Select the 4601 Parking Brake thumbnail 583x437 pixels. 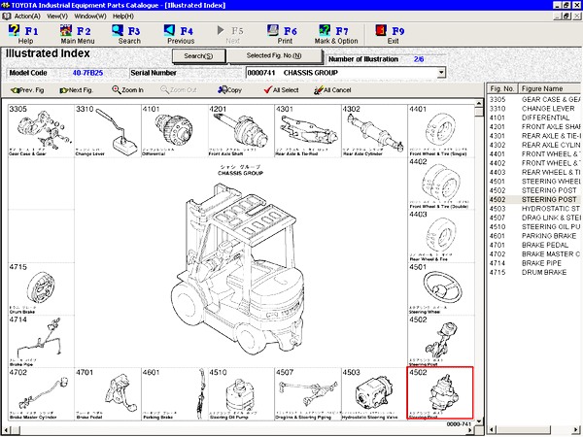coord(174,394)
